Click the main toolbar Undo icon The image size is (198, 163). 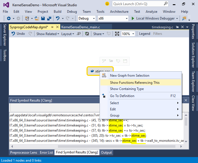[58, 18]
